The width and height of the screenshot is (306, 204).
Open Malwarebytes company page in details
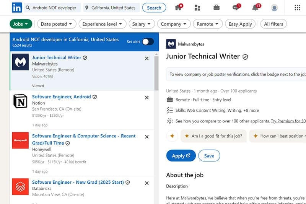191,44
